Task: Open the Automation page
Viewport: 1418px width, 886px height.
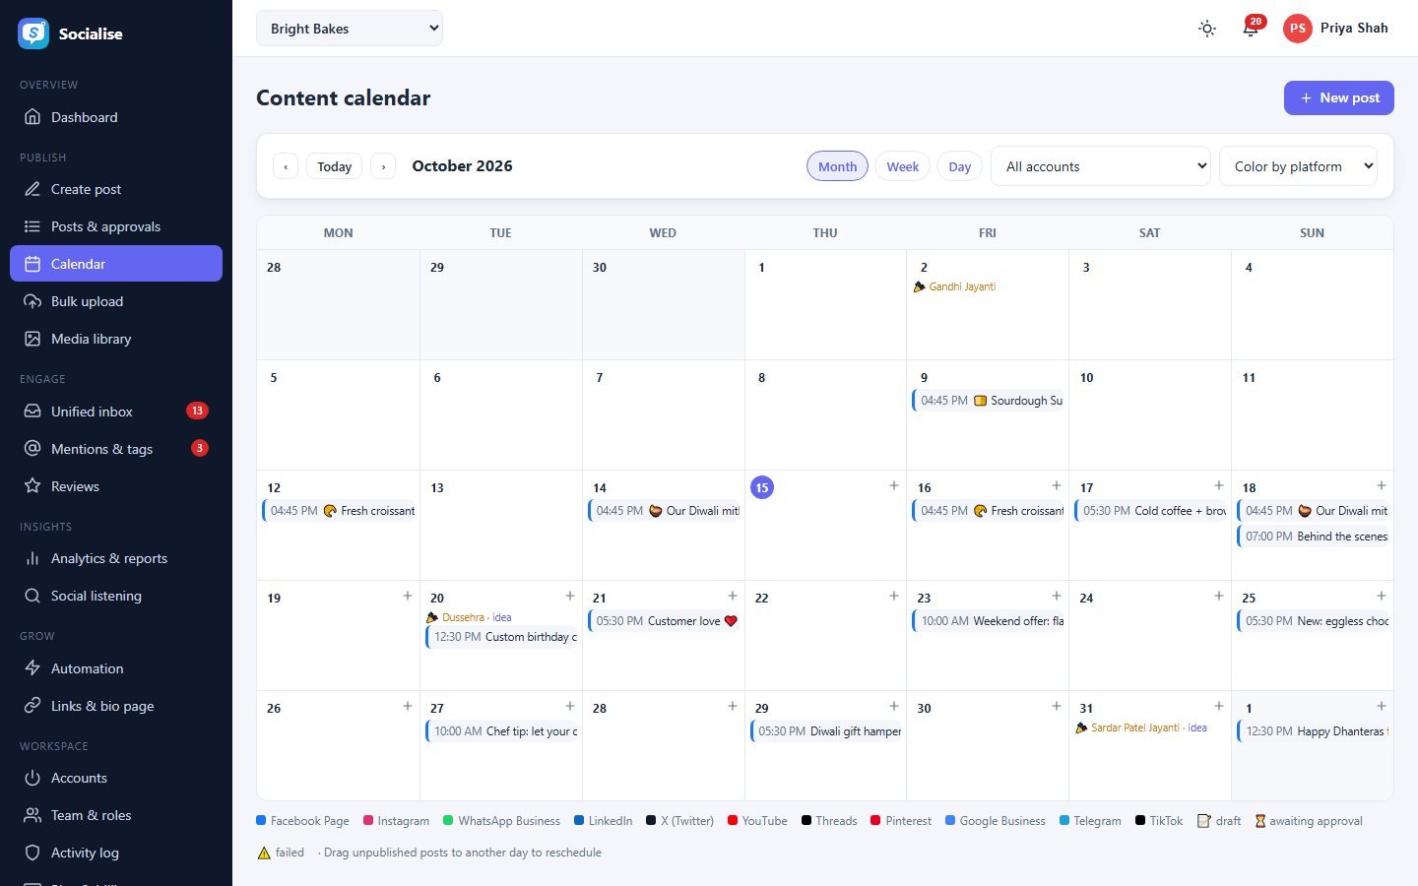Action: coord(116,668)
